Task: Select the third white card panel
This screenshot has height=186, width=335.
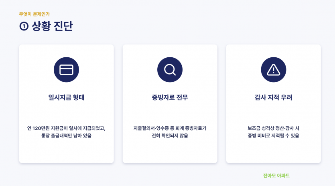Action: coord(274,104)
